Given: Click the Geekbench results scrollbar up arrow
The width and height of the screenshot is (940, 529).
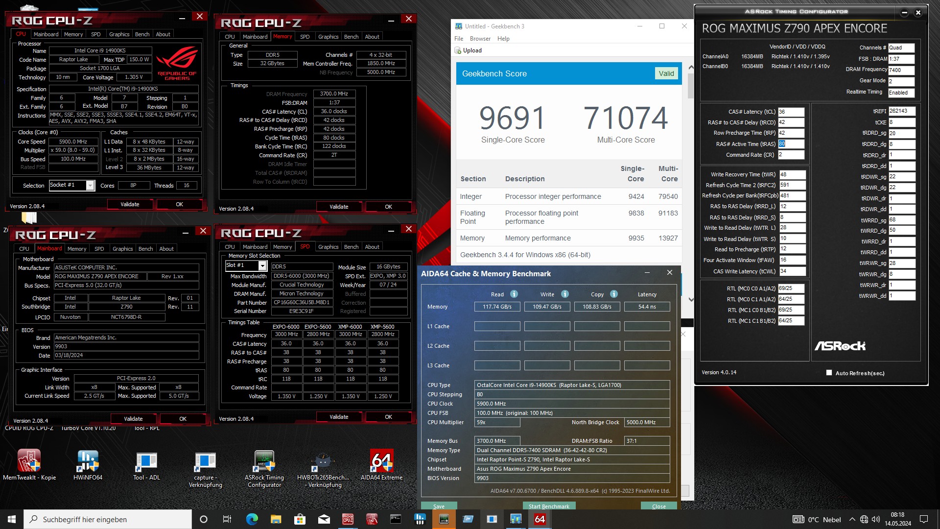Looking at the screenshot, I should [691, 68].
